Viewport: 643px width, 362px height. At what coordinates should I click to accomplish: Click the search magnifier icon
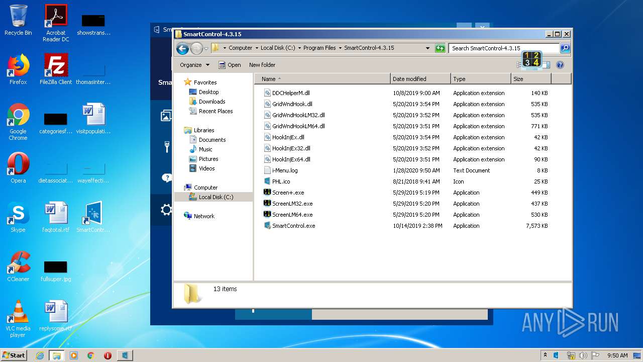tap(565, 48)
